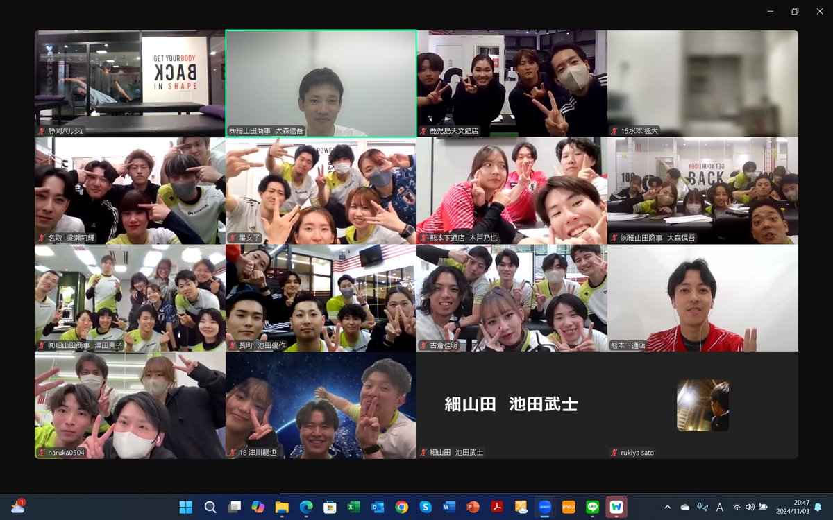Click the IME input mode A indicator

[720, 507]
